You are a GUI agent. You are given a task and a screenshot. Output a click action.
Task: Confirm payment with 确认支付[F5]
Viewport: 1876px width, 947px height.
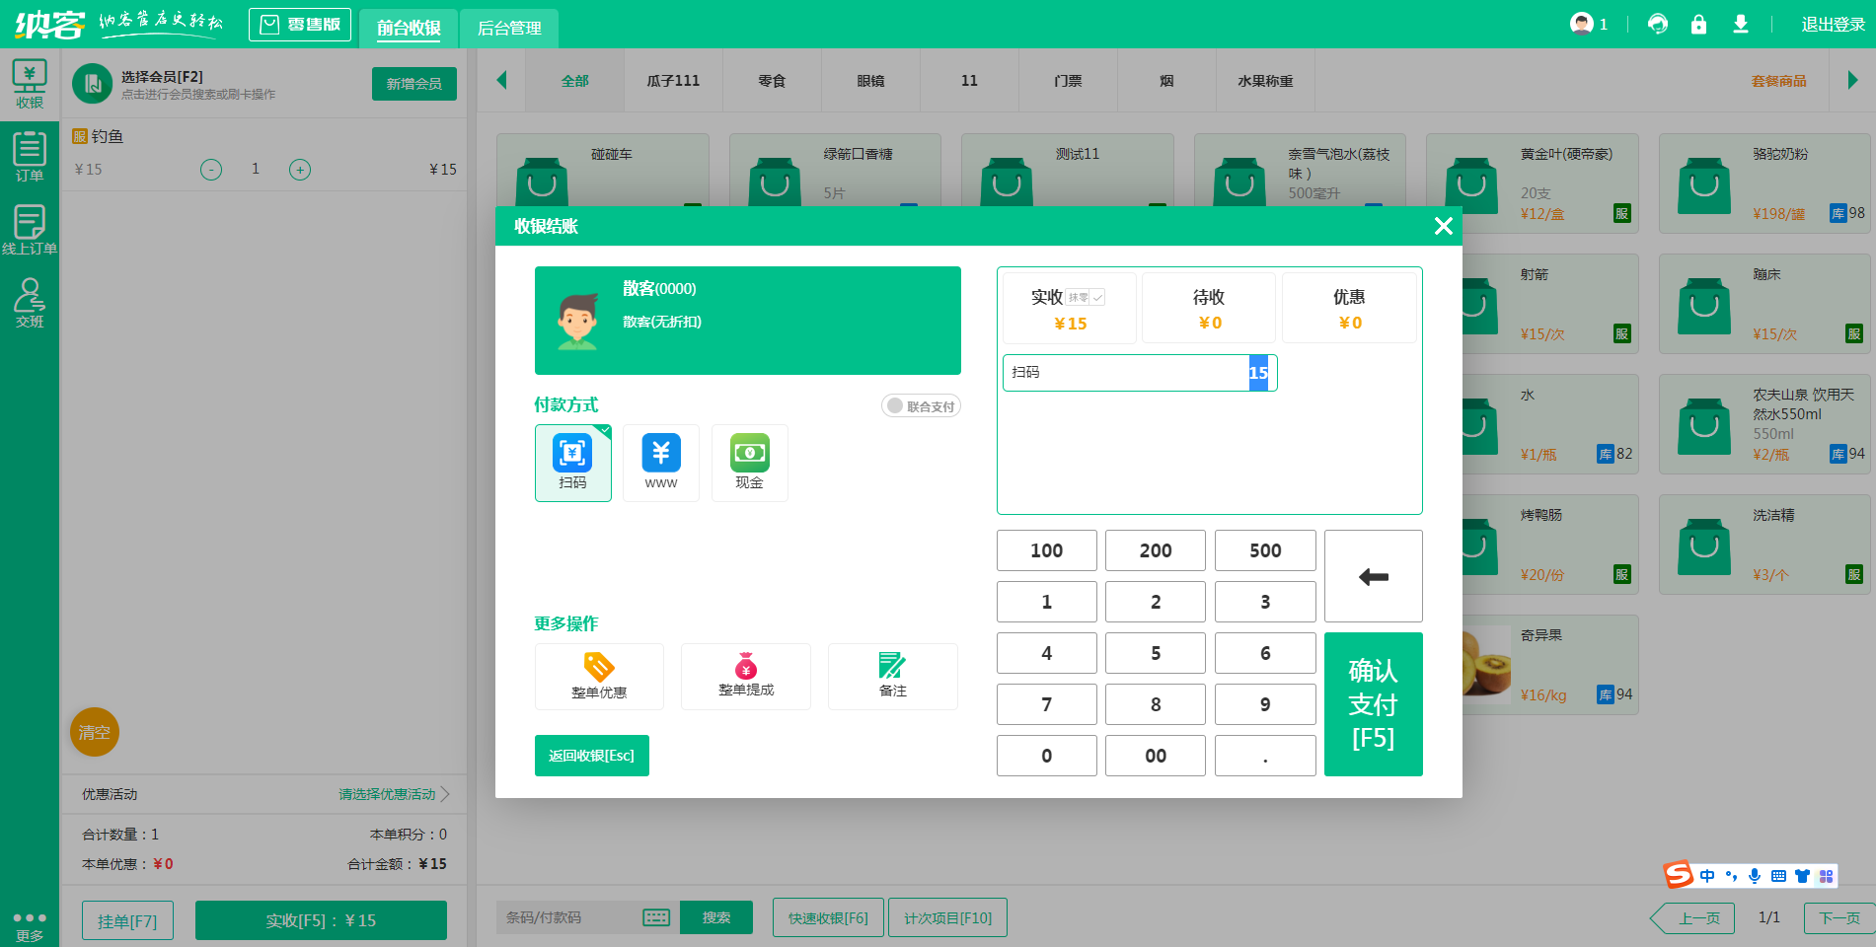click(x=1373, y=703)
